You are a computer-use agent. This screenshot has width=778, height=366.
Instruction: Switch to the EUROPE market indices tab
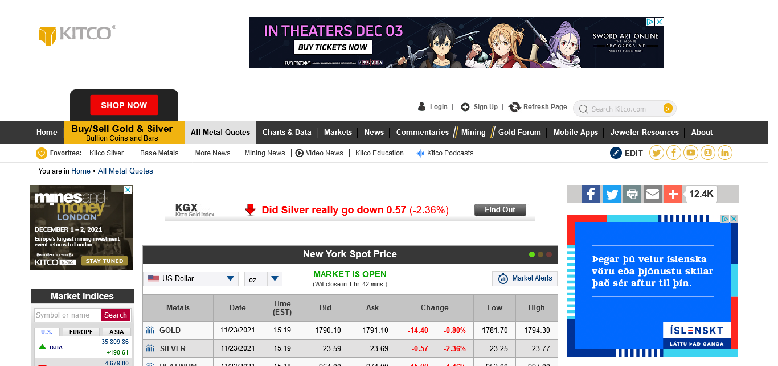point(81,332)
